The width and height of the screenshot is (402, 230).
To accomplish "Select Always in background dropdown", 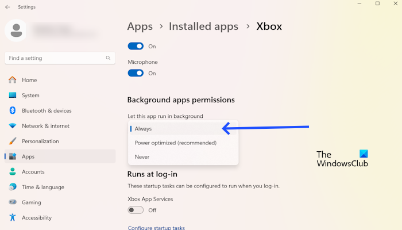I will click(x=183, y=129).
